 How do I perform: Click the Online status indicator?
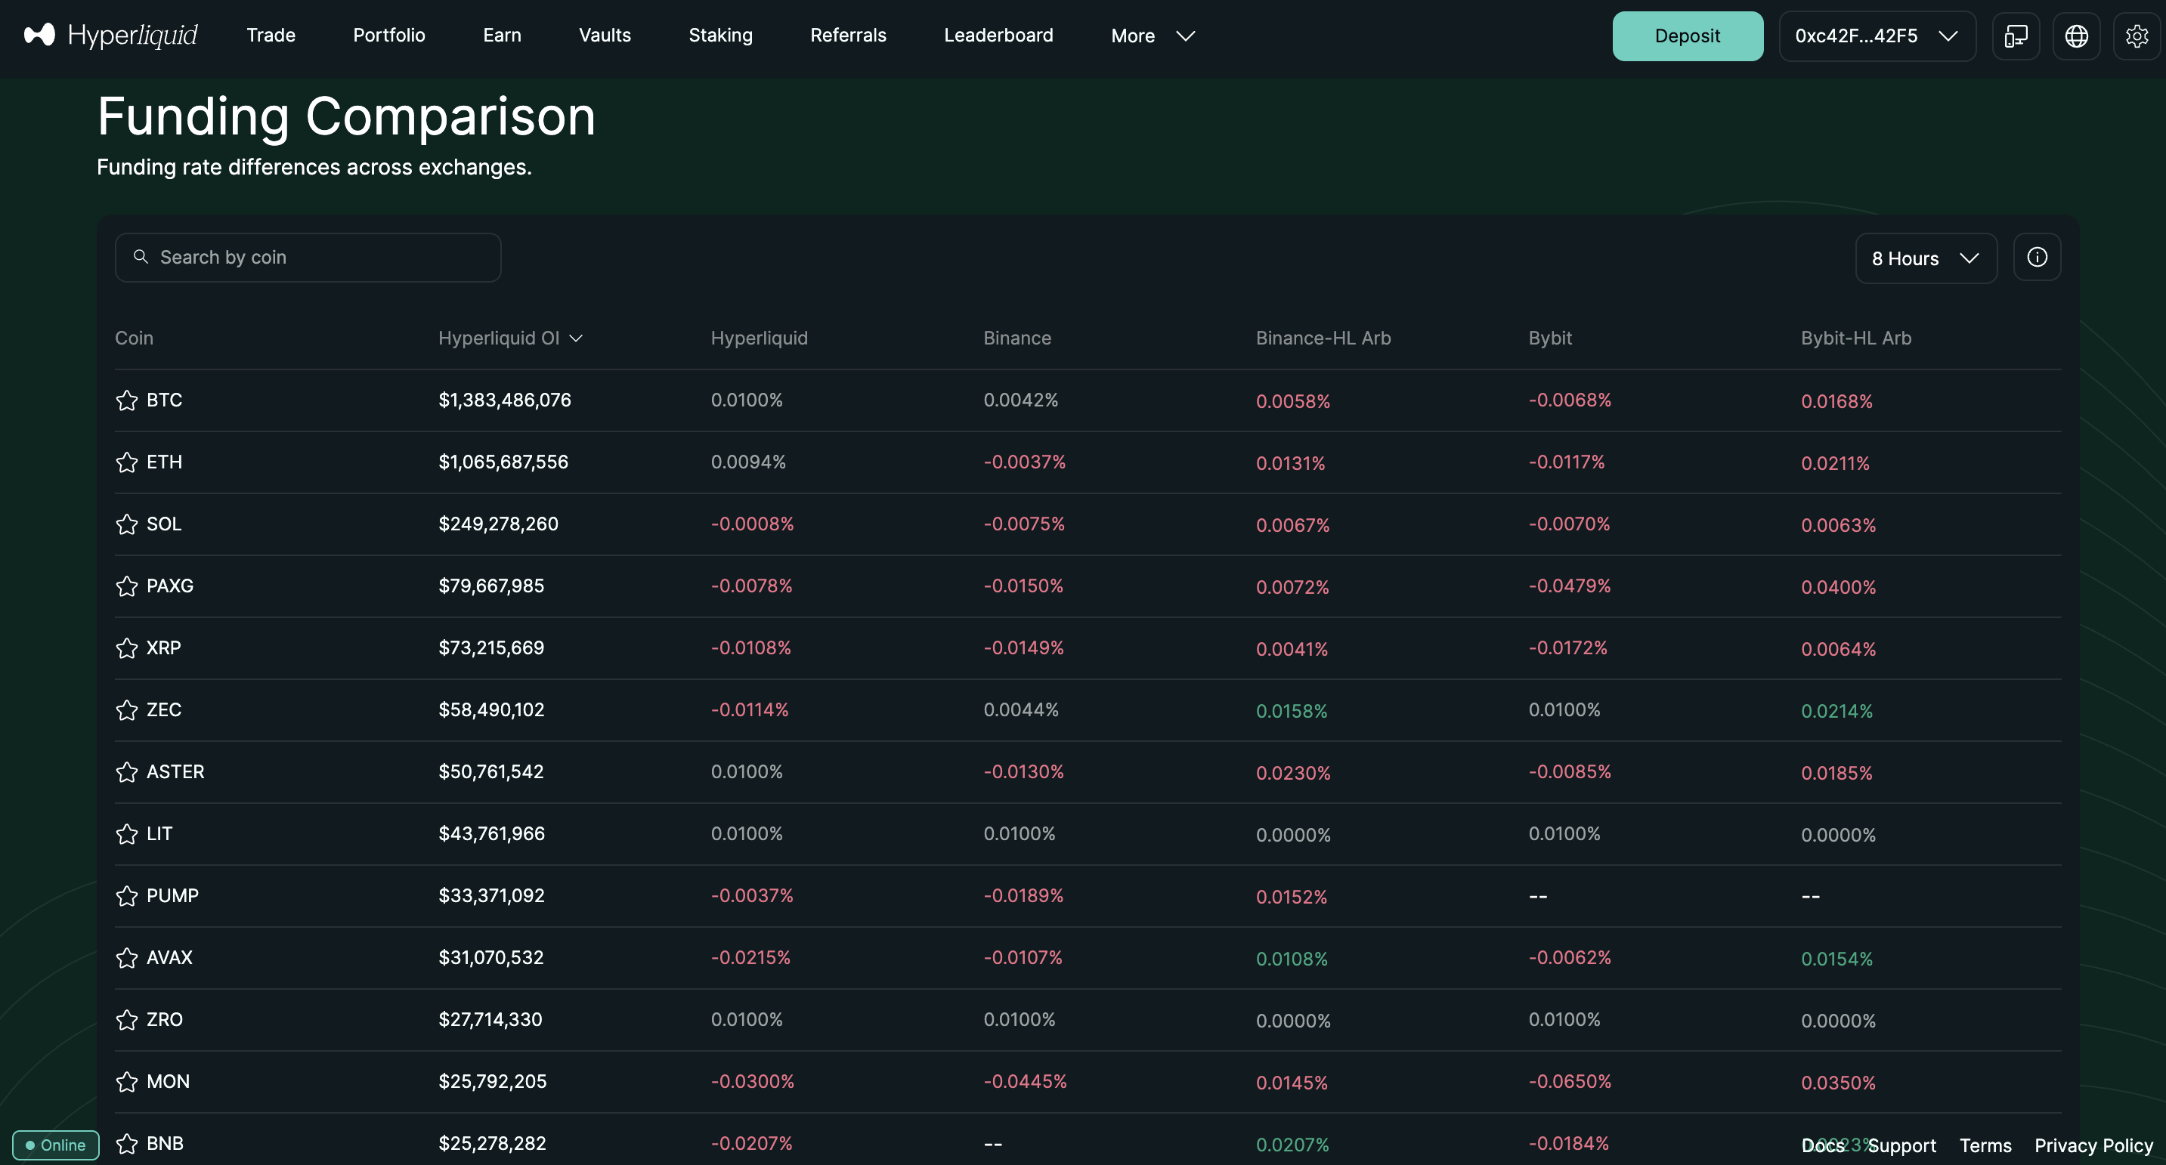click(x=55, y=1145)
